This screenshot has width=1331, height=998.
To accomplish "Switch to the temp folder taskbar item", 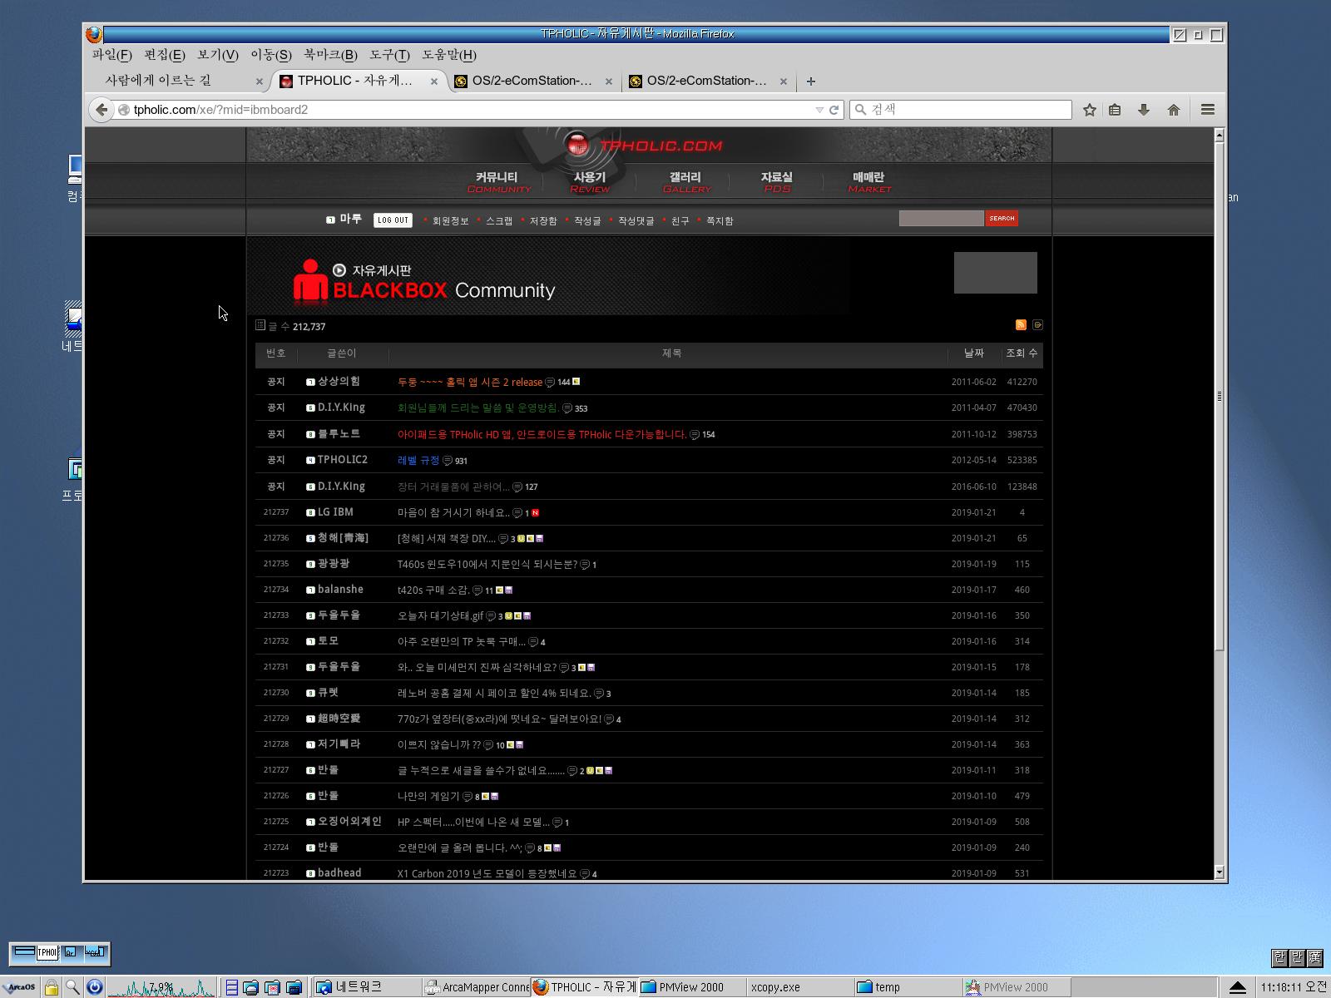I will click(908, 987).
